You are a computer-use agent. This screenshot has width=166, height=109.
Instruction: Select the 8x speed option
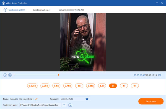coord(135,86)
